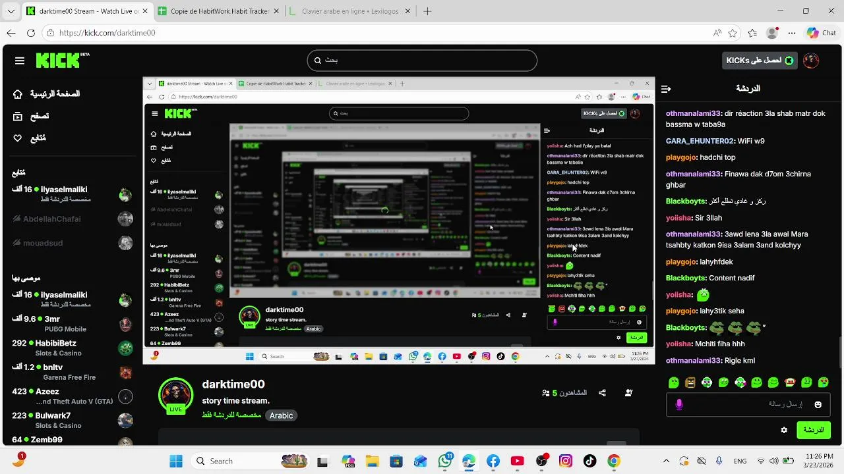Click the Windows Start button
Screen dimensions: 844x474
[x=176, y=461]
